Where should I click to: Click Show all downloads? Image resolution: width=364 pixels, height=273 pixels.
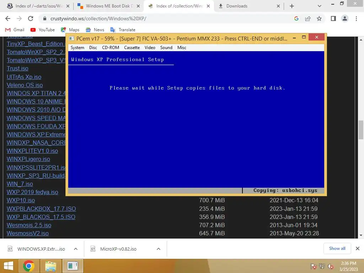pyautogui.click(x=337, y=248)
